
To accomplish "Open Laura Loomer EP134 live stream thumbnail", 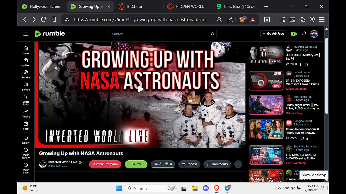I will click(x=266, y=81).
